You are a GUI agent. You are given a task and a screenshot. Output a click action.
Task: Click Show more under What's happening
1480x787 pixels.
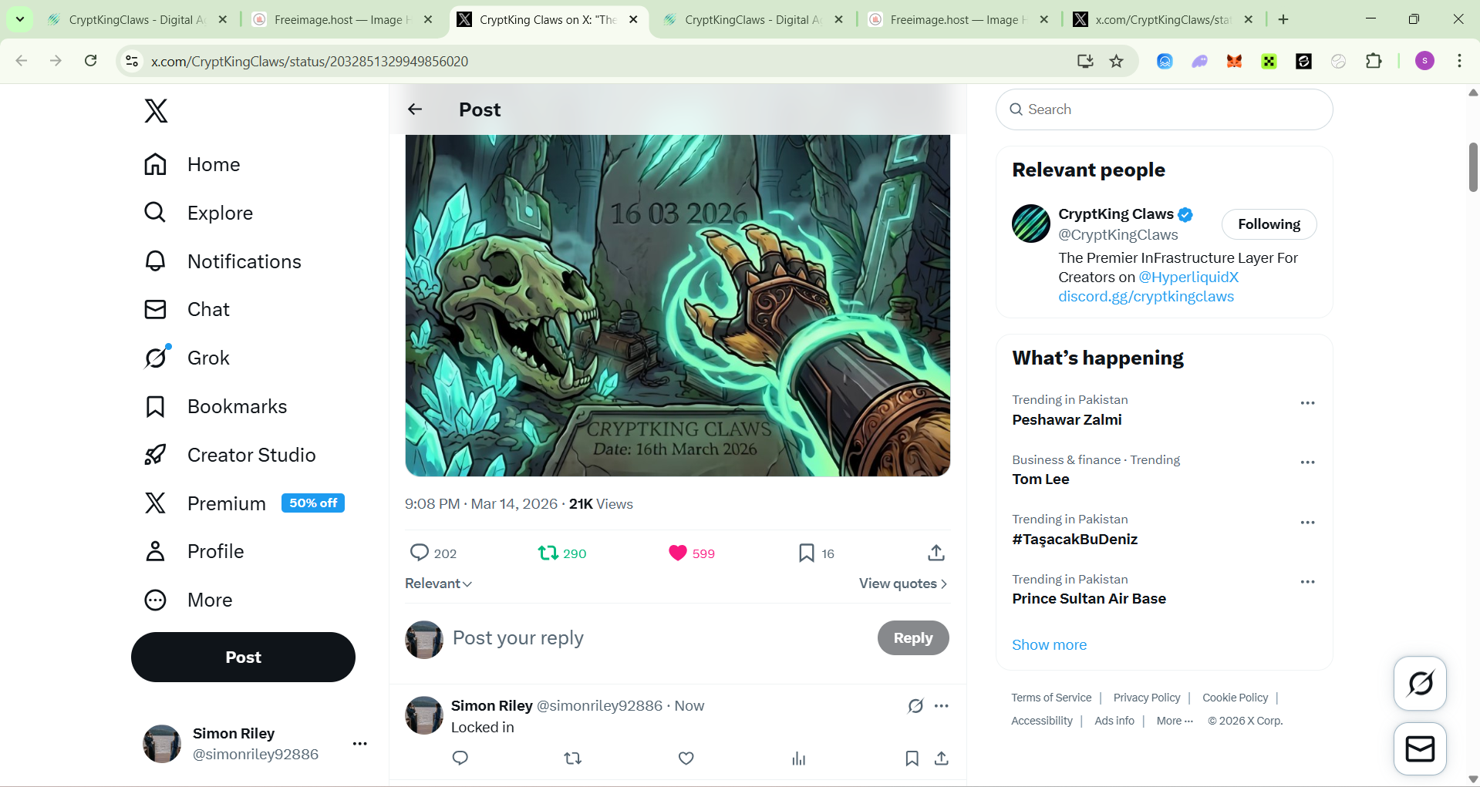(1049, 644)
